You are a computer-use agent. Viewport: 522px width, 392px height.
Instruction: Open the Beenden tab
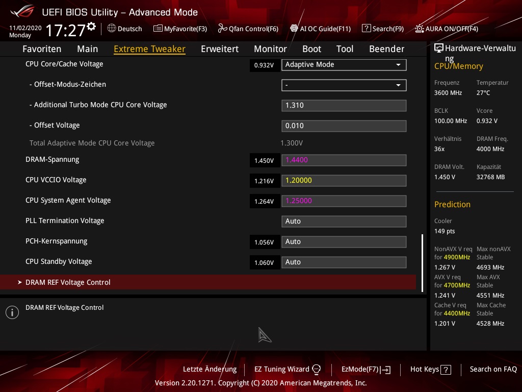(x=386, y=49)
